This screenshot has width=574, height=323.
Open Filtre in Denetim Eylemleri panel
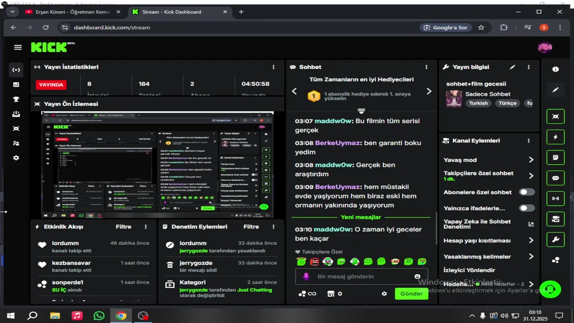(251, 227)
